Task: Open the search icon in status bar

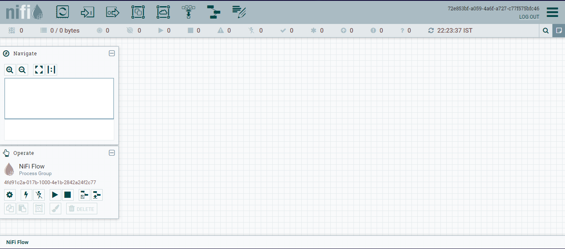Action: (546, 31)
